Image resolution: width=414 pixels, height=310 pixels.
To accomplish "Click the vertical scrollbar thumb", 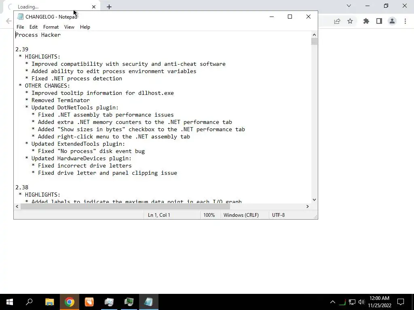I will [x=314, y=42].
